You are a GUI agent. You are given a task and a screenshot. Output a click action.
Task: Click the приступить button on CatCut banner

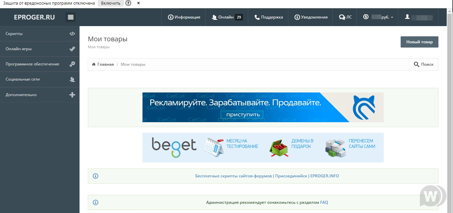click(x=243, y=115)
